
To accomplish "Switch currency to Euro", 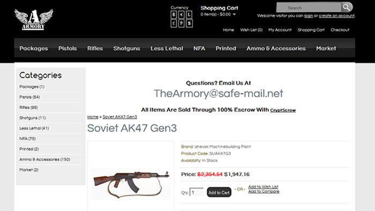I will coord(182,15).
